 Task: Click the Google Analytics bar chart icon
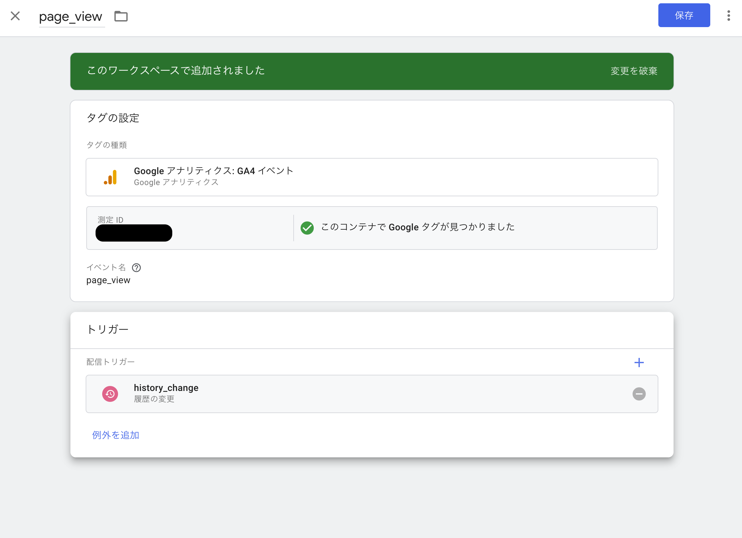(x=110, y=177)
